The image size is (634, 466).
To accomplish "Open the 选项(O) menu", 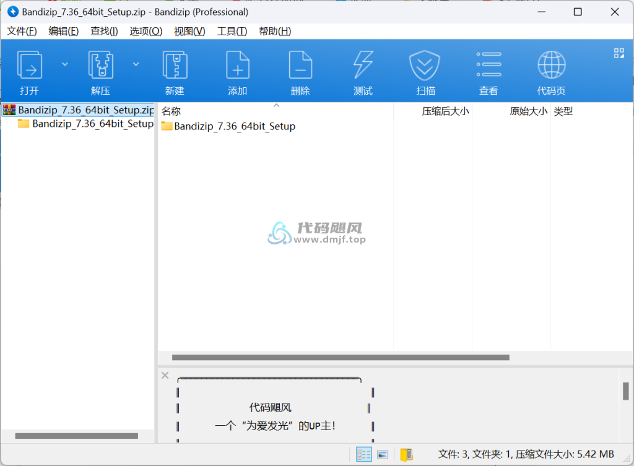I will 145,31.
